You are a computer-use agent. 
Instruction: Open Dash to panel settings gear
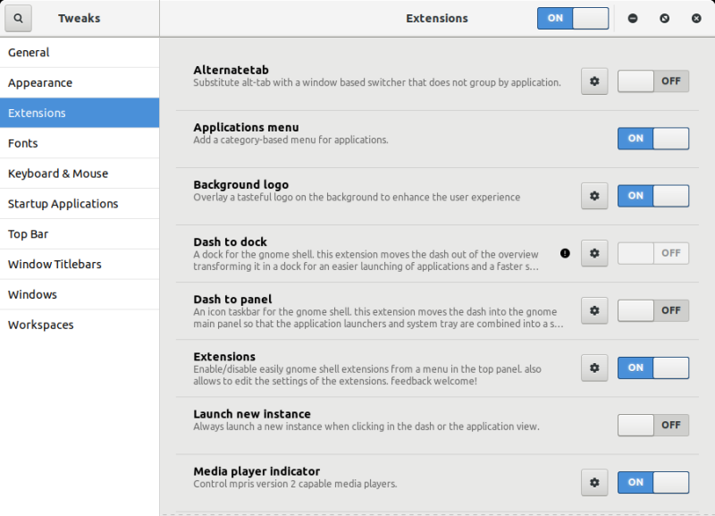click(594, 310)
